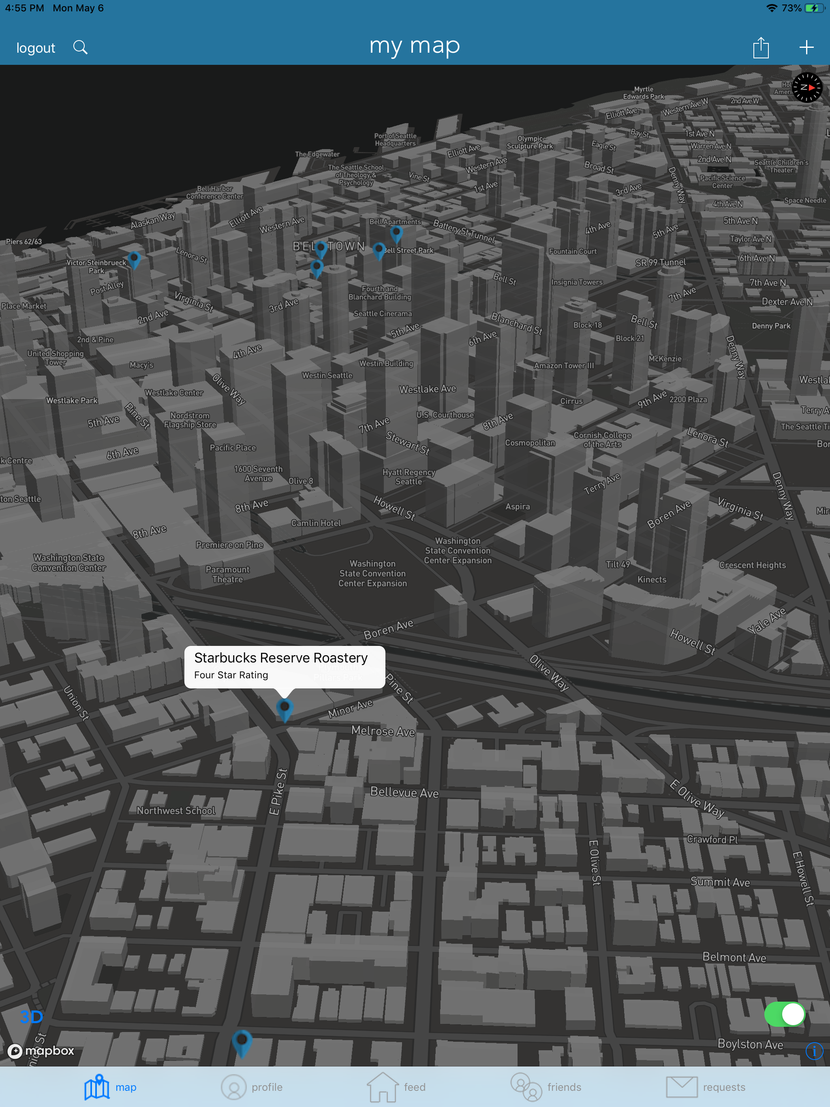This screenshot has width=830, height=1107.
Task: Tap the Northwest School label
Action: click(x=176, y=810)
